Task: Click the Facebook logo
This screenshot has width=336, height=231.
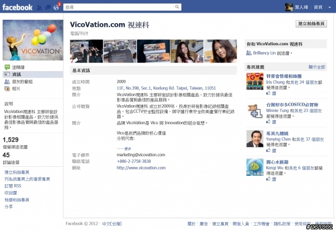Action: tap(17, 7)
